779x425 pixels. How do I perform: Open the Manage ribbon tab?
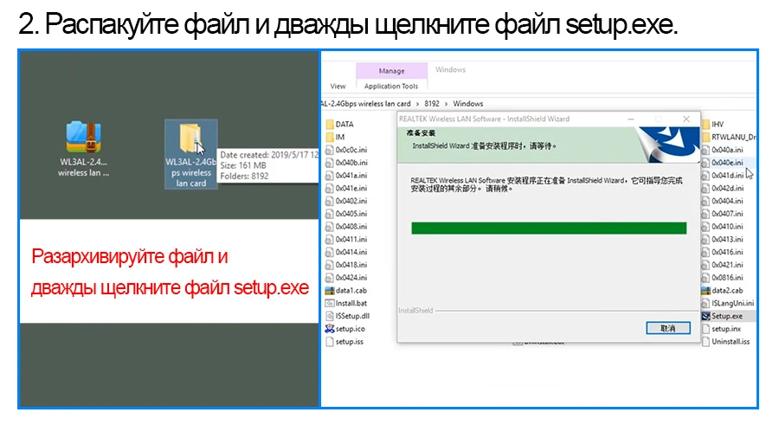tap(391, 71)
